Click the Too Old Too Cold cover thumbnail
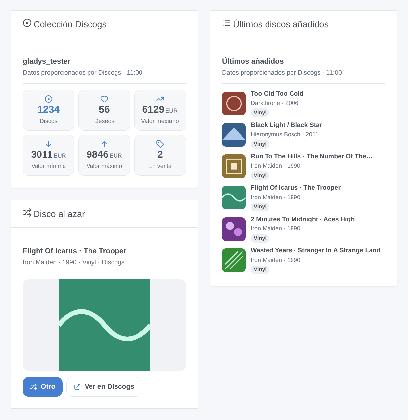 (234, 104)
